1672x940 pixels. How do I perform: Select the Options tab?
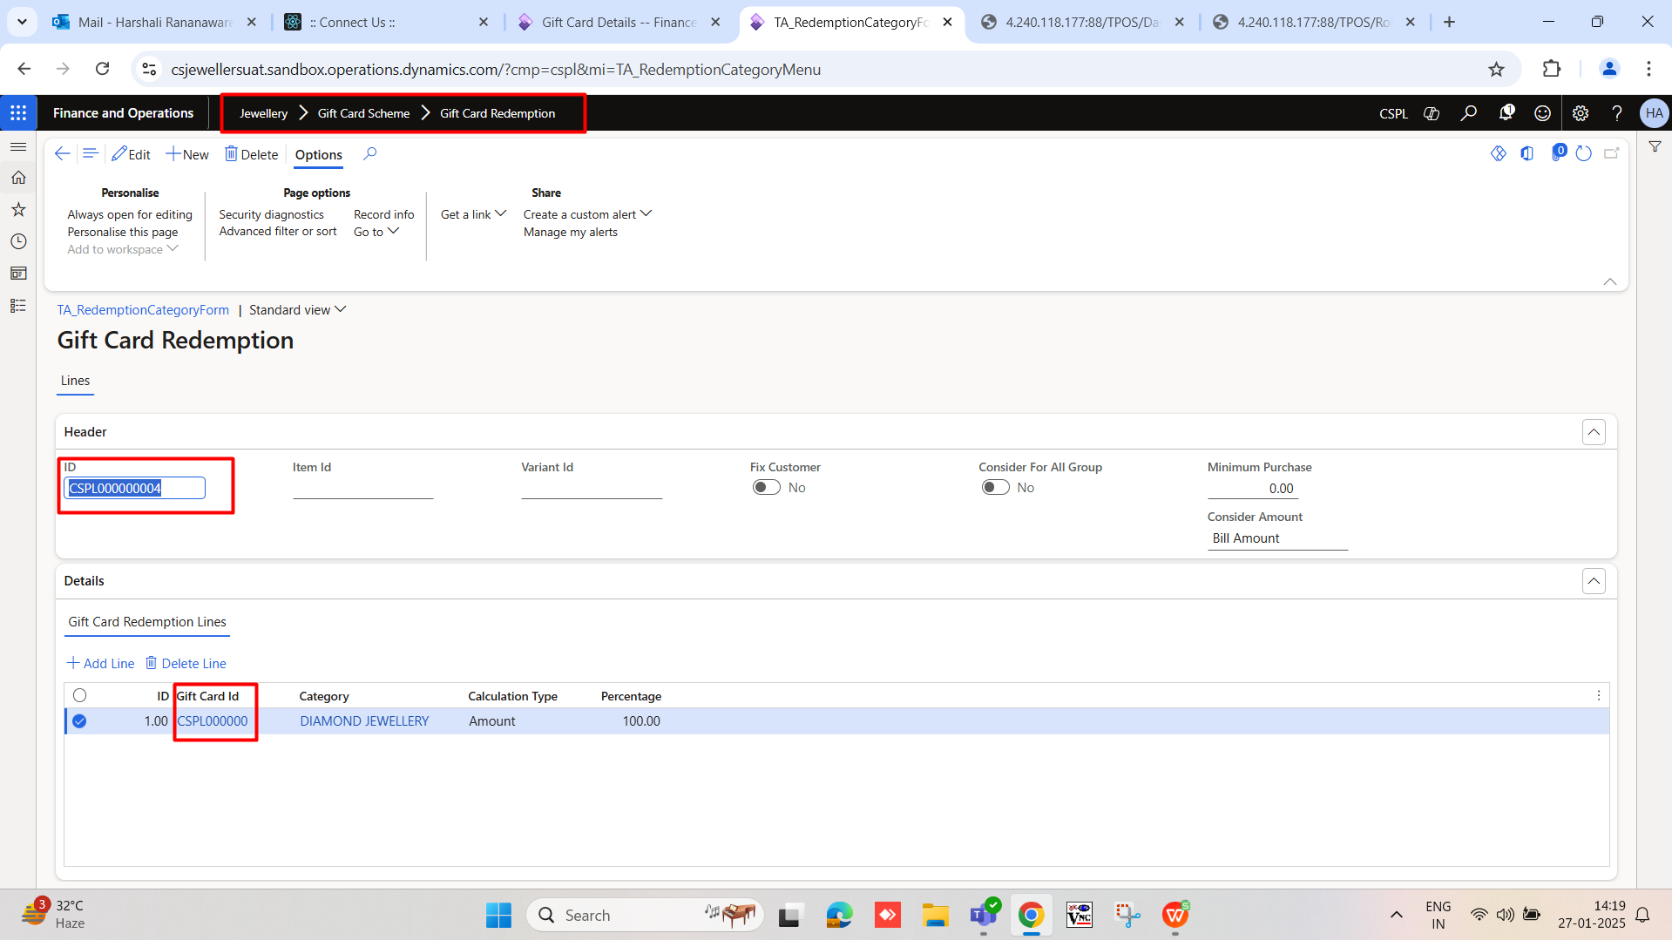319,155
